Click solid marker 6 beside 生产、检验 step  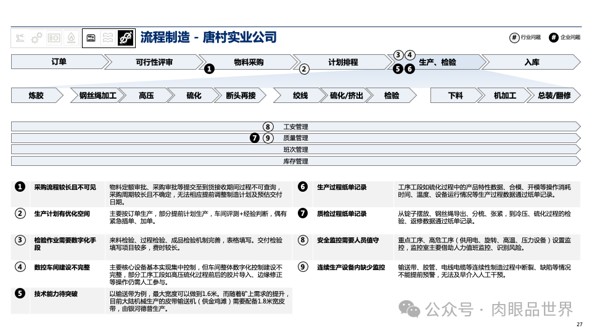(x=409, y=68)
